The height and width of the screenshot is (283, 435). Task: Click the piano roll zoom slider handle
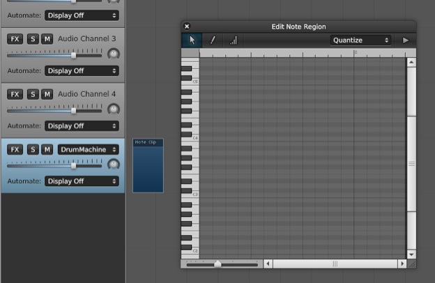(x=217, y=264)
